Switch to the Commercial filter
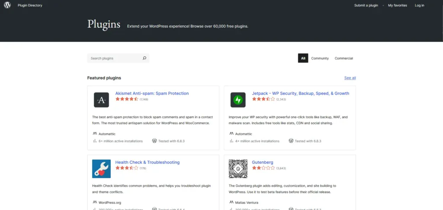Image resolution: width=443 pixels, height=210 pixels. [344, 58]
